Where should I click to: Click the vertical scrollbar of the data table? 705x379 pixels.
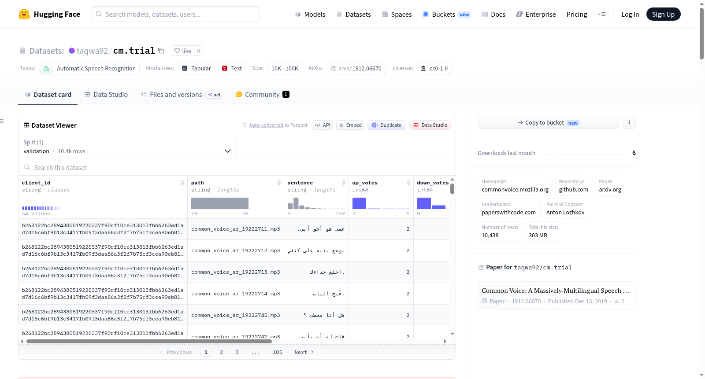pyautogui.click(x=452, y=189)
